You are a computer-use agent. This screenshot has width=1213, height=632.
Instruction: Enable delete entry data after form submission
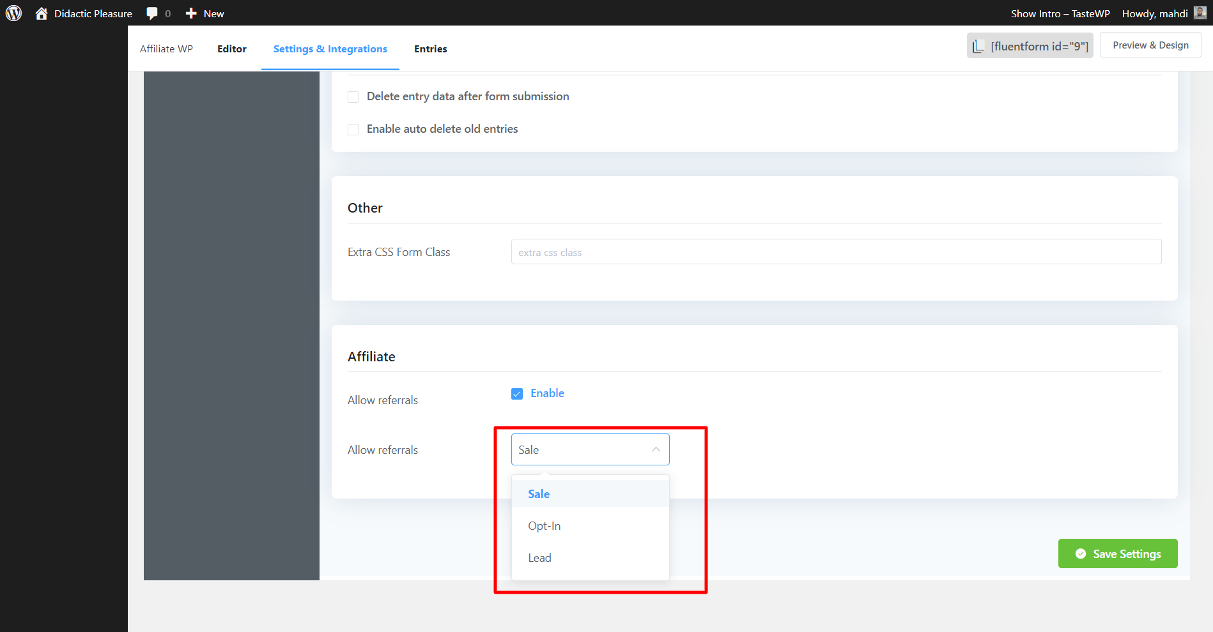353,97
